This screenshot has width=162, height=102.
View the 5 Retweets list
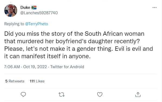click(x=15, y=81)
